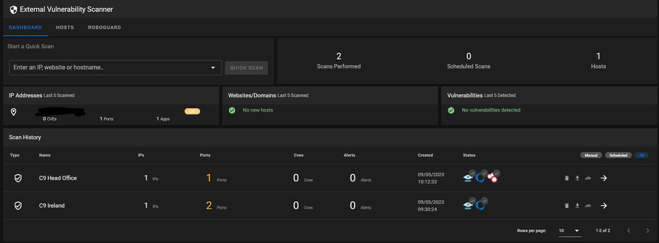
Task: Click the C9 Head Office scan name
Action: pyautogui.click(x=58, y=178)
